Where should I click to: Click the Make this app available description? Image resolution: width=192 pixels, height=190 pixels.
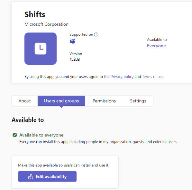click(x=64, y=165)
